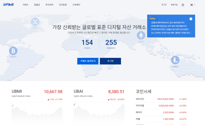This screenshot has height=125, width=205.
Task: Select the 이더리움 price row
Action: [161, 106]
